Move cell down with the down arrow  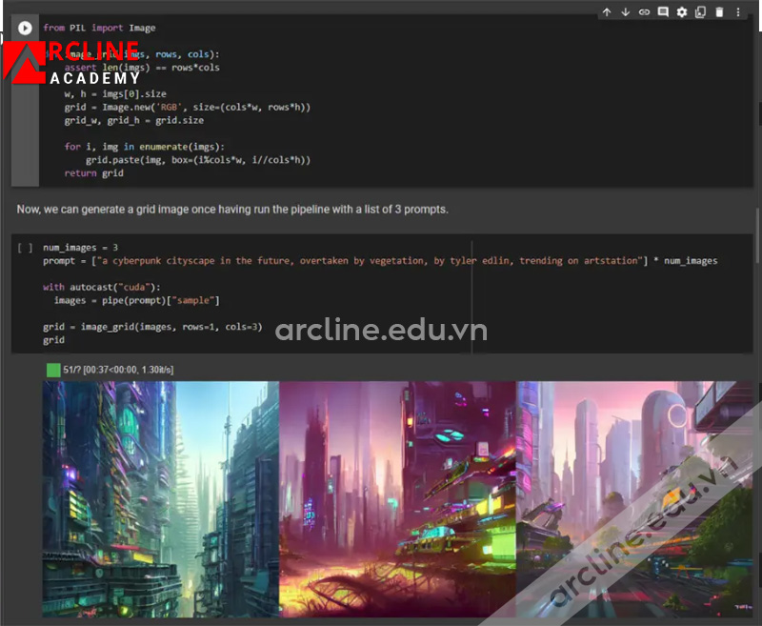click(x=626, y=12)
